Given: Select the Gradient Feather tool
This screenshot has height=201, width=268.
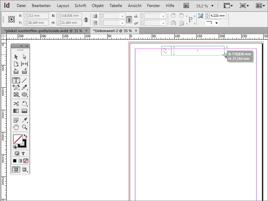Looking at the screenshot, I should tap(24, 111).
